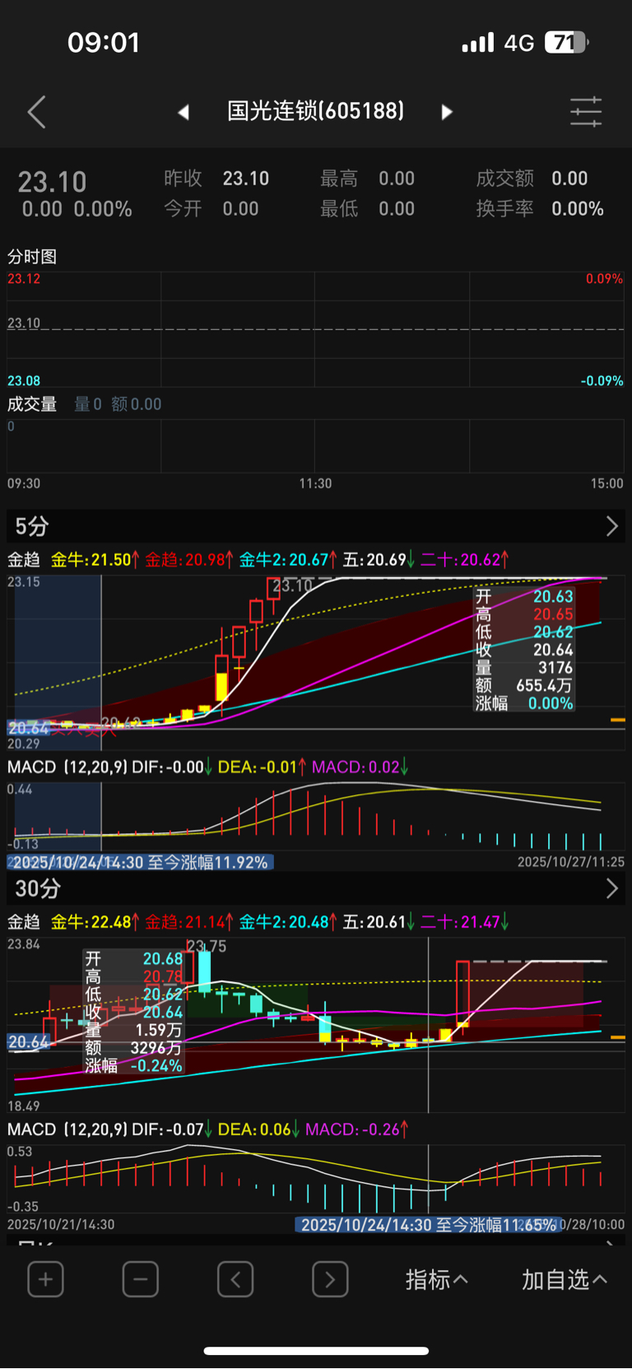The width and height of the screenshot is (632, 1369).
Task: Open the 加自选 watchlist menu
Action: (x=565, y=1279)
